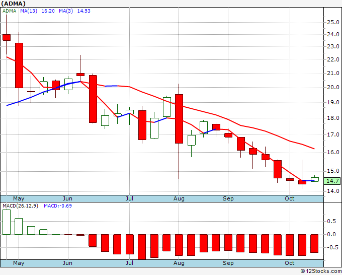This screenshot has width=342, height=275.
Task: Click the MACD:-0.69 value readout
Action: tap(58, 206)
